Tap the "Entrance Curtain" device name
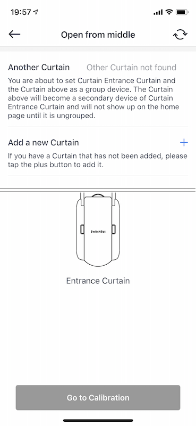The image size is (196, 426). (98, 281)
